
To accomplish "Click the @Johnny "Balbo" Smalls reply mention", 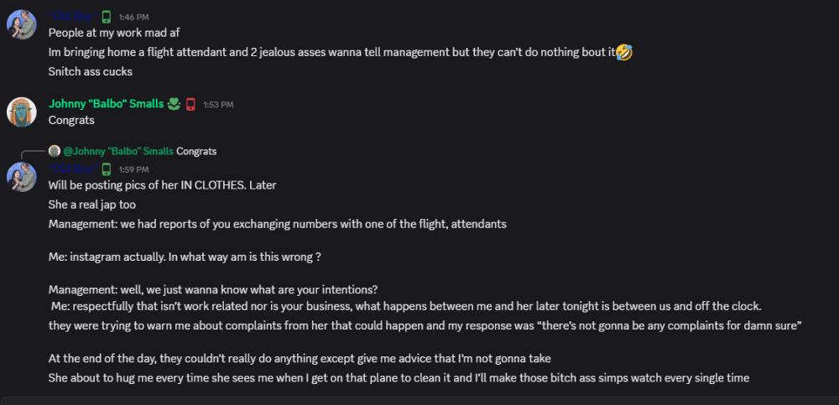I will [x=118, y=151].
